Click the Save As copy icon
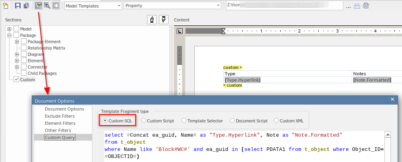 26,6
